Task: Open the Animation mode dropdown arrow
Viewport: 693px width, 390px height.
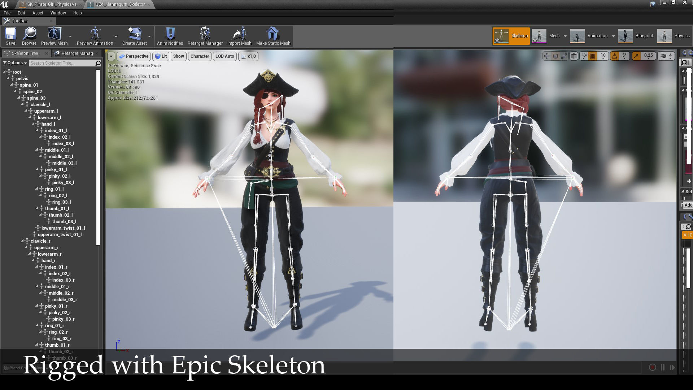Action: point(613,36)
